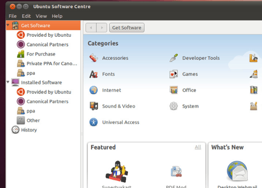Select the PDF Mod featured app thumbnail

pyautogui.click(x=176, y=171)
